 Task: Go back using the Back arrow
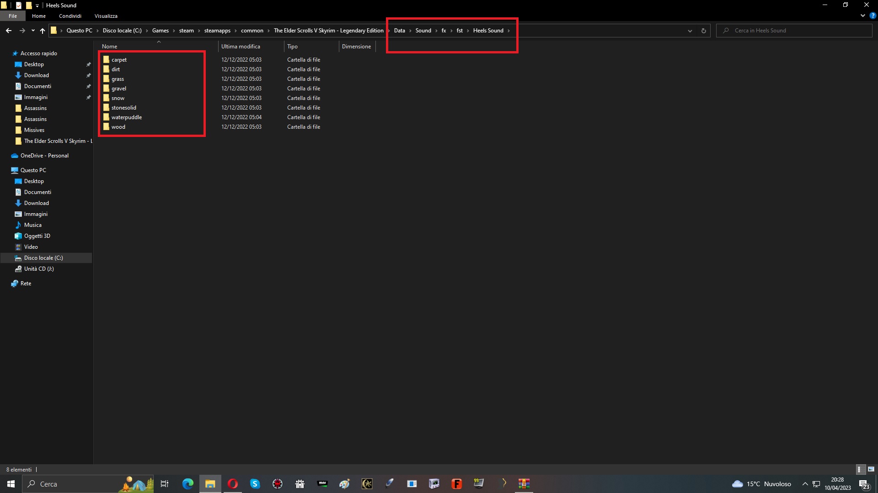9,31
